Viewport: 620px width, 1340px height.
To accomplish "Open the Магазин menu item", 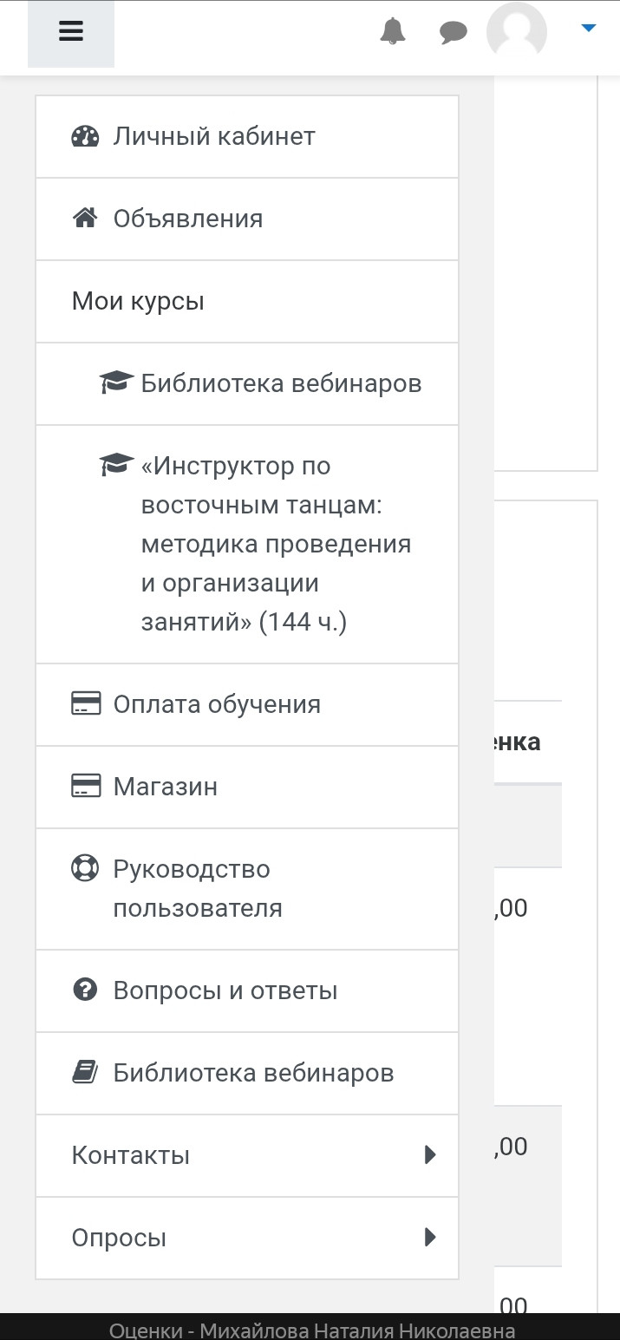I will click(247, 787).
